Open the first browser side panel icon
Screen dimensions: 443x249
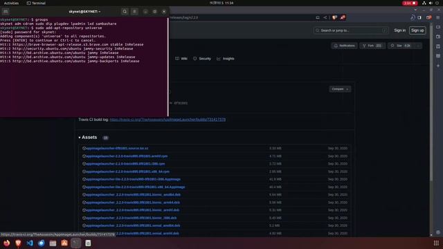point(438,27)
